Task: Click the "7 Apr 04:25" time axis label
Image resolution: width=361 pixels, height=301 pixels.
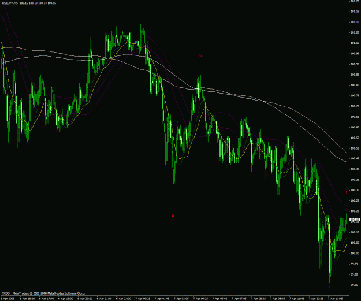Action: click(200, 299)
